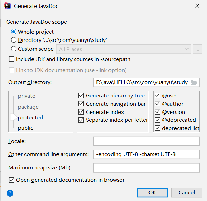
Task: Click the custom scope ellipsis button
Action: click(x=197, y=49)
